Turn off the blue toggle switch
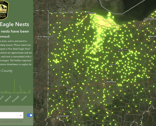Screen dimensions: 156x126 tap(30, 115)
